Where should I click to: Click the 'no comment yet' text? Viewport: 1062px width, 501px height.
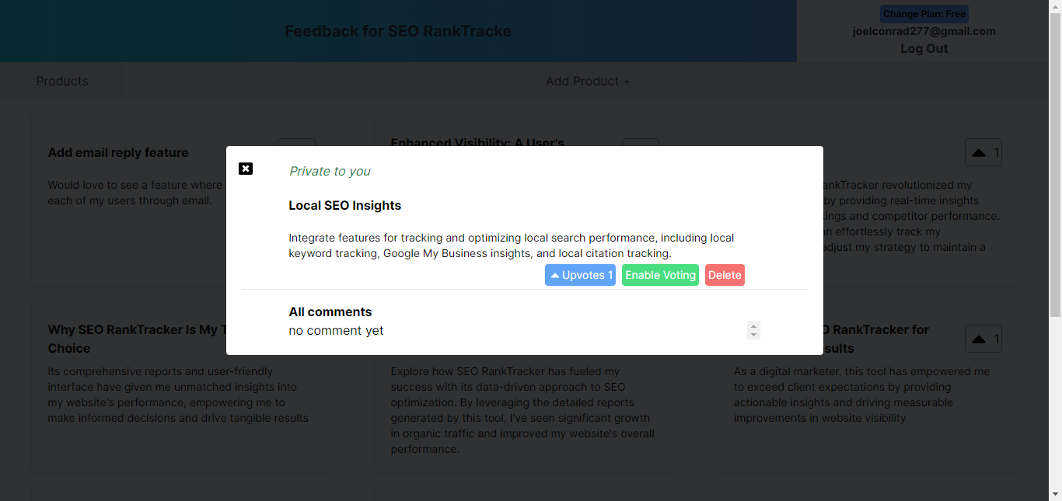(337, 330)
